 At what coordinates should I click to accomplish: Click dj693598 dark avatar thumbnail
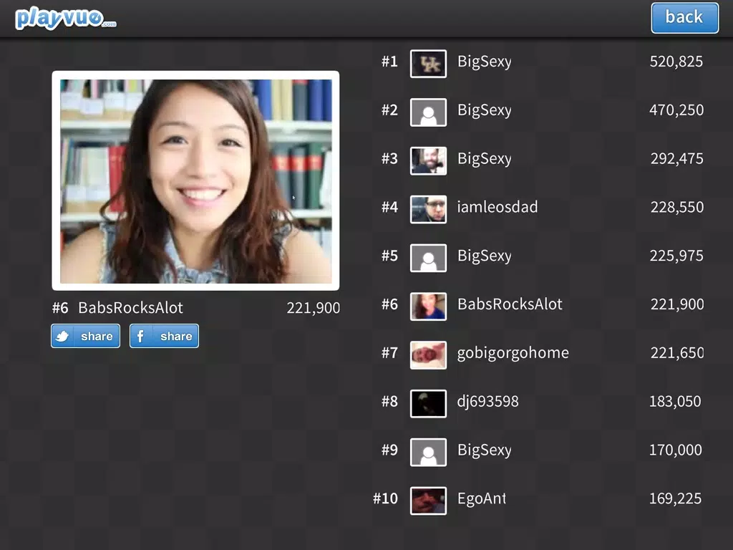pos(428,404)
